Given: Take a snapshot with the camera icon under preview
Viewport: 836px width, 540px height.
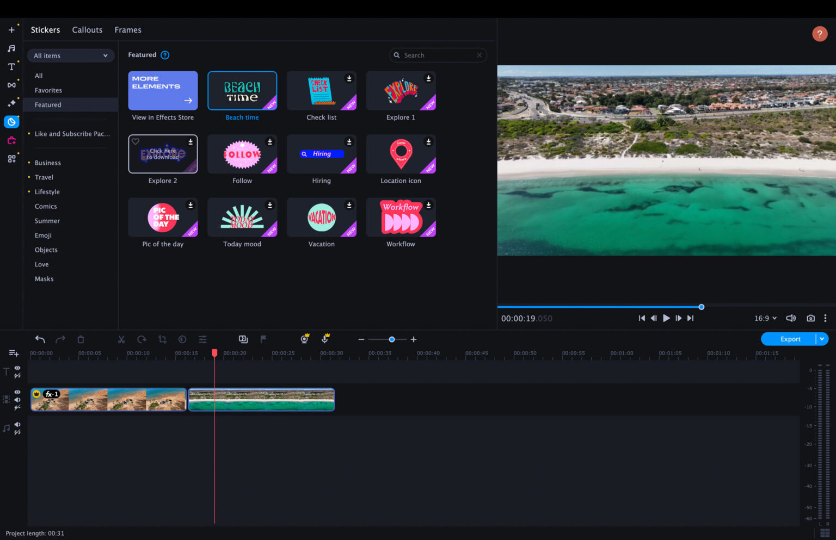Looking at the screenshot, I should [810, 318].
